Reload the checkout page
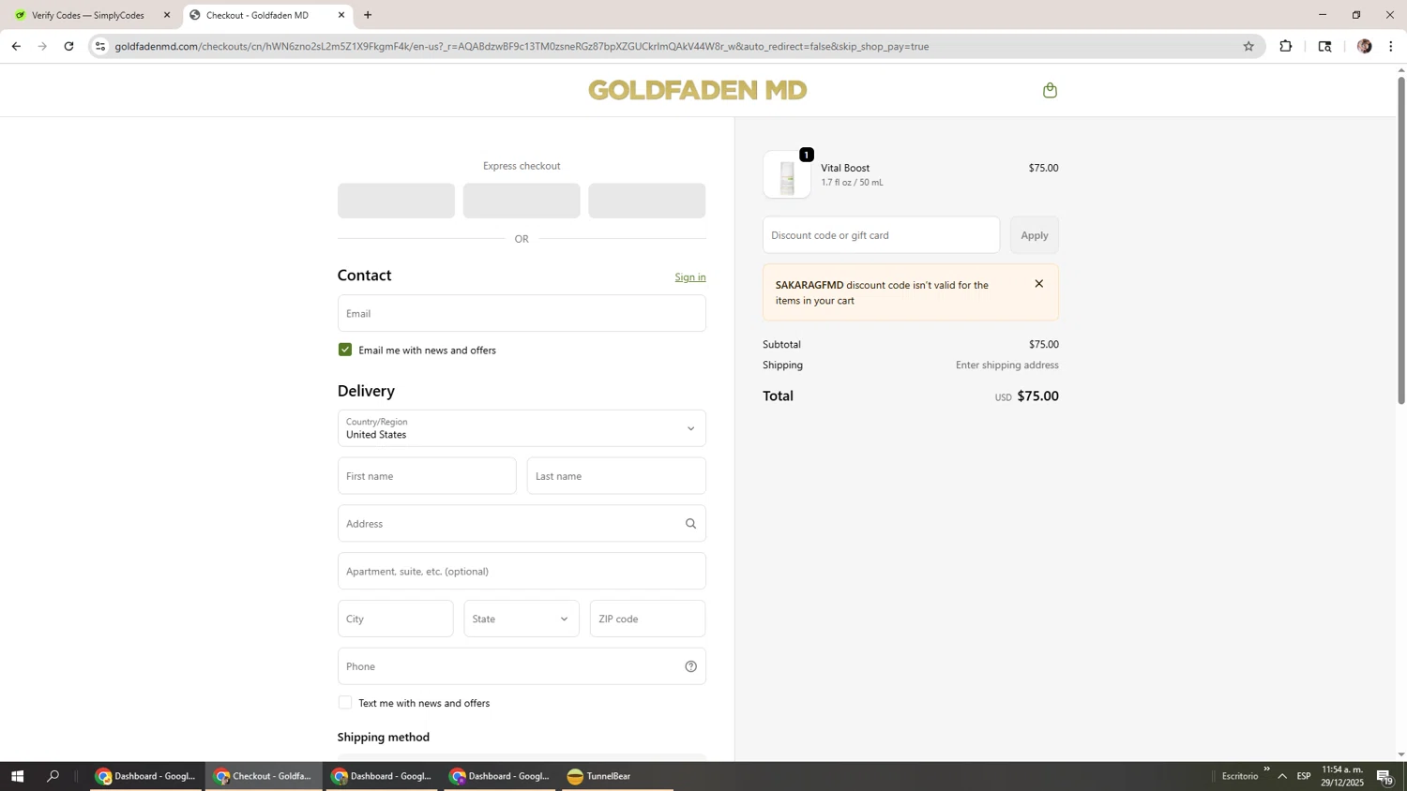Screen dimensions: 1407x791 coord(68,46)
